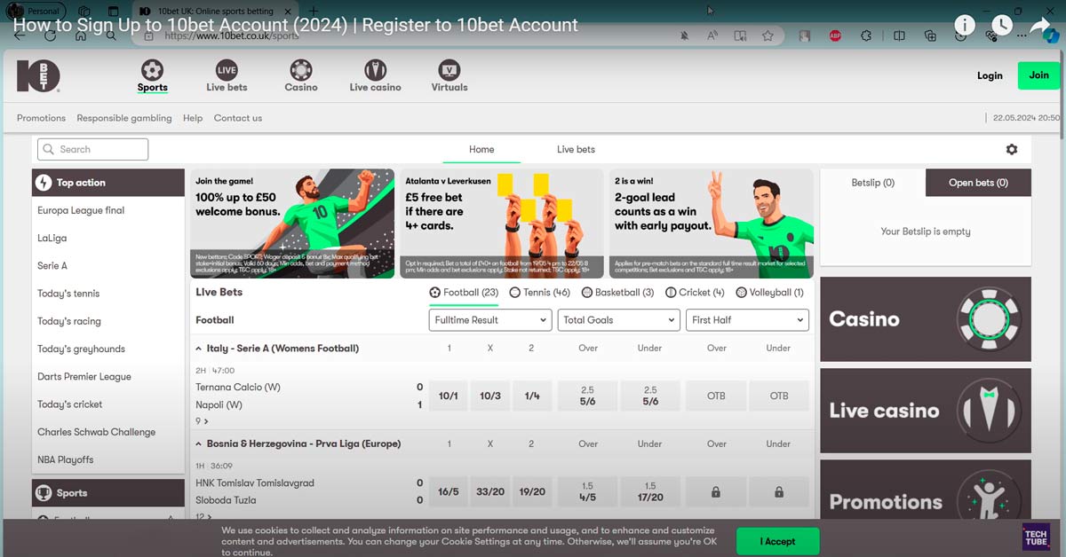
Task: Click the Login button
Action: (990, 75)
